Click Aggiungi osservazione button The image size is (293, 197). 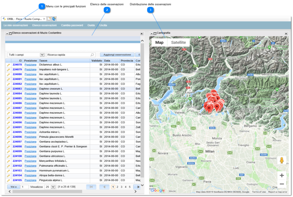point(117,55)
